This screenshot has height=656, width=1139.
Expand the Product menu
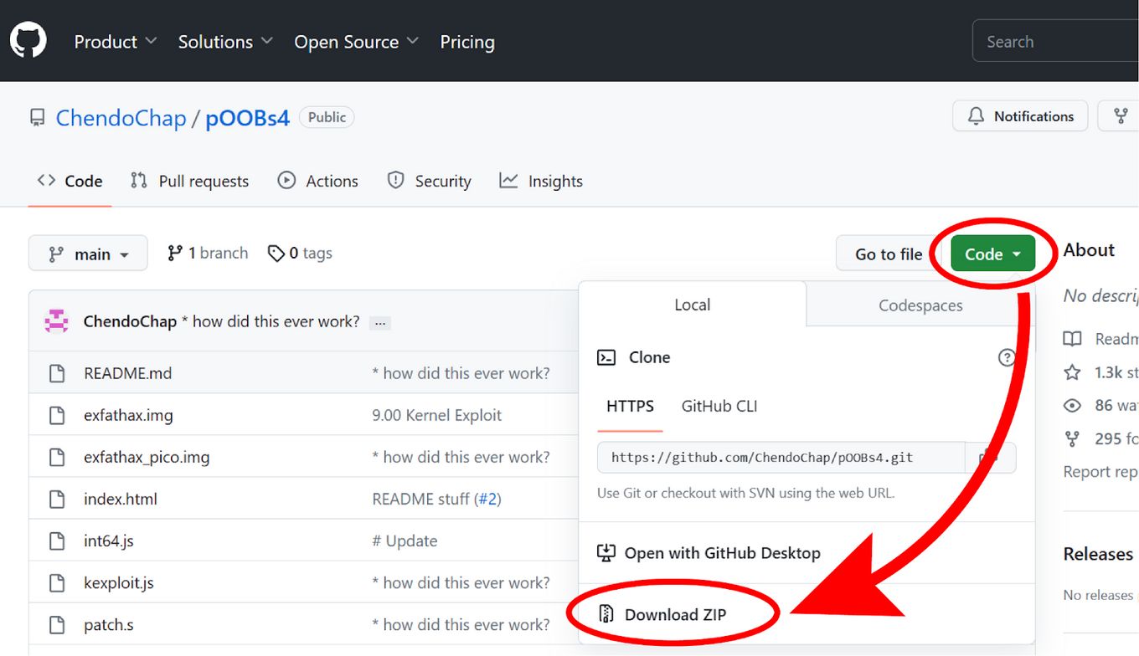coord(115,42)
